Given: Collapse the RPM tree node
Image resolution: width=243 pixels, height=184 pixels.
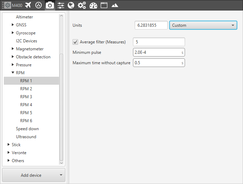Looking at the screenshot, I should [13, 73].
